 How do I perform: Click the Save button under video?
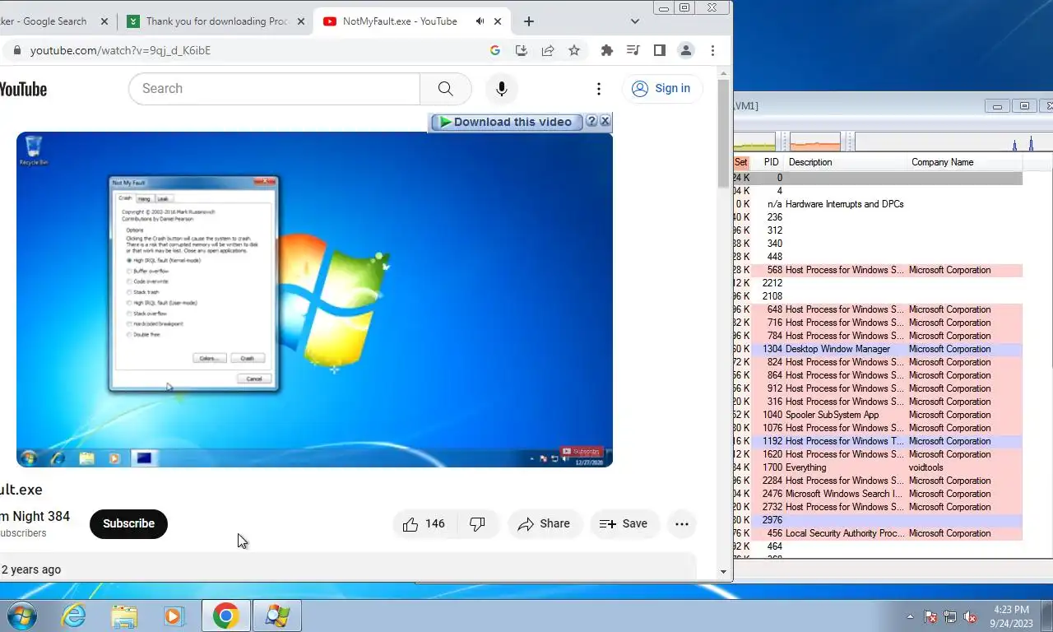click(624, 523)
